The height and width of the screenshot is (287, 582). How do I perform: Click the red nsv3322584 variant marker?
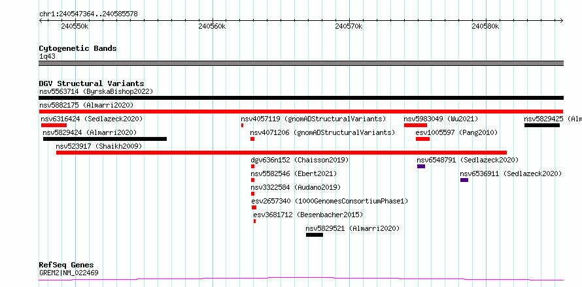click(253, 194)
